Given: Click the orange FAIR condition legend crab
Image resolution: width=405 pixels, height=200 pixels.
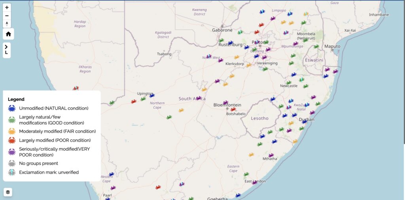Looking at the screenshot, I should point(12,131).
